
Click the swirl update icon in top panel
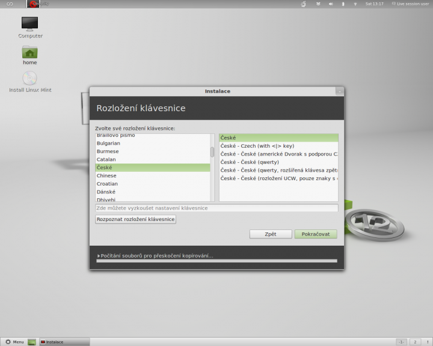pyautogui.click(x=304, y=4)
